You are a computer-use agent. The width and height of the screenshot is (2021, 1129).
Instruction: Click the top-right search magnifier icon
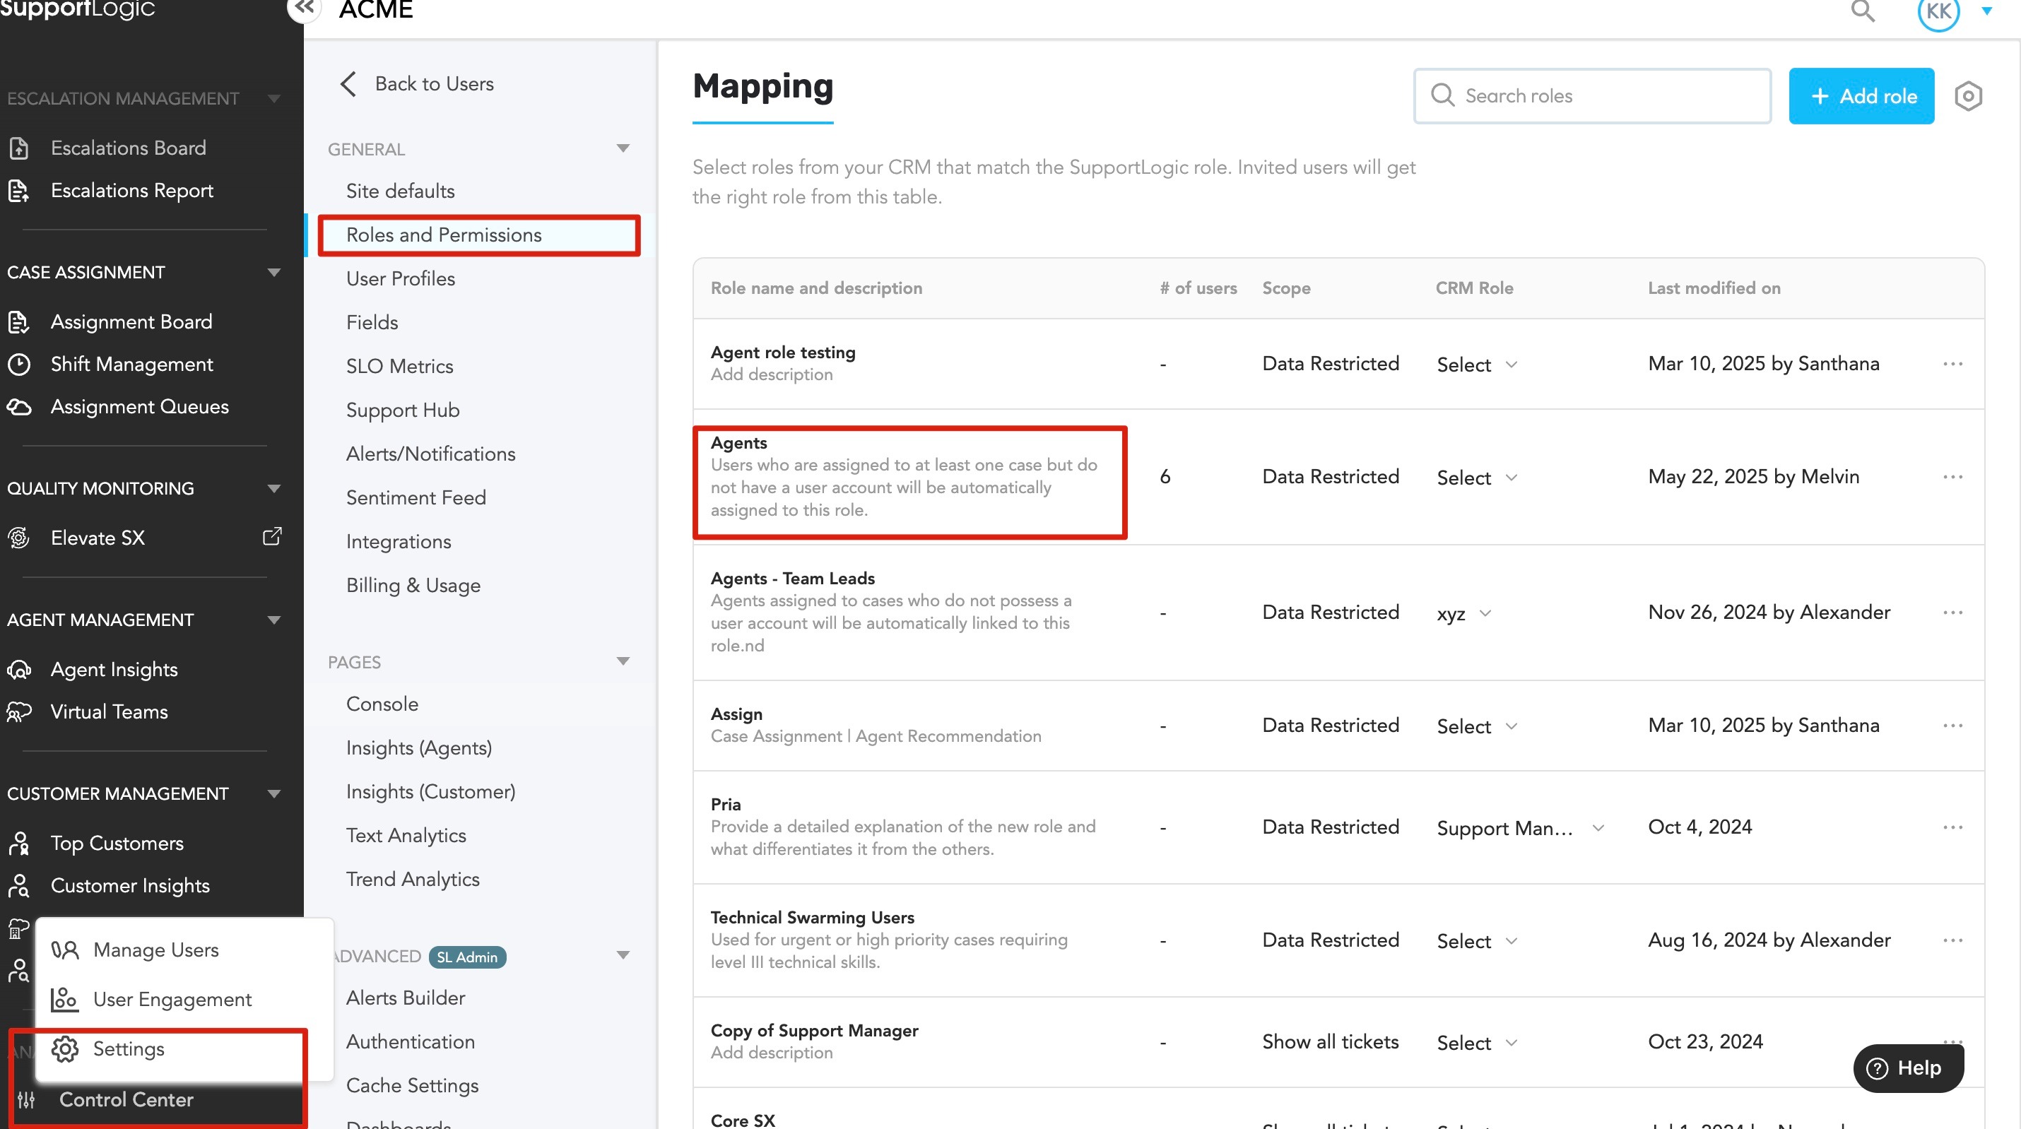1863,11
